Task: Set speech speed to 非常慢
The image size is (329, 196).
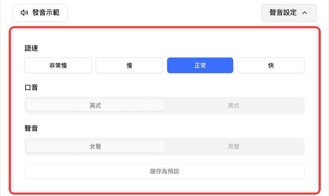Action: 58,65
